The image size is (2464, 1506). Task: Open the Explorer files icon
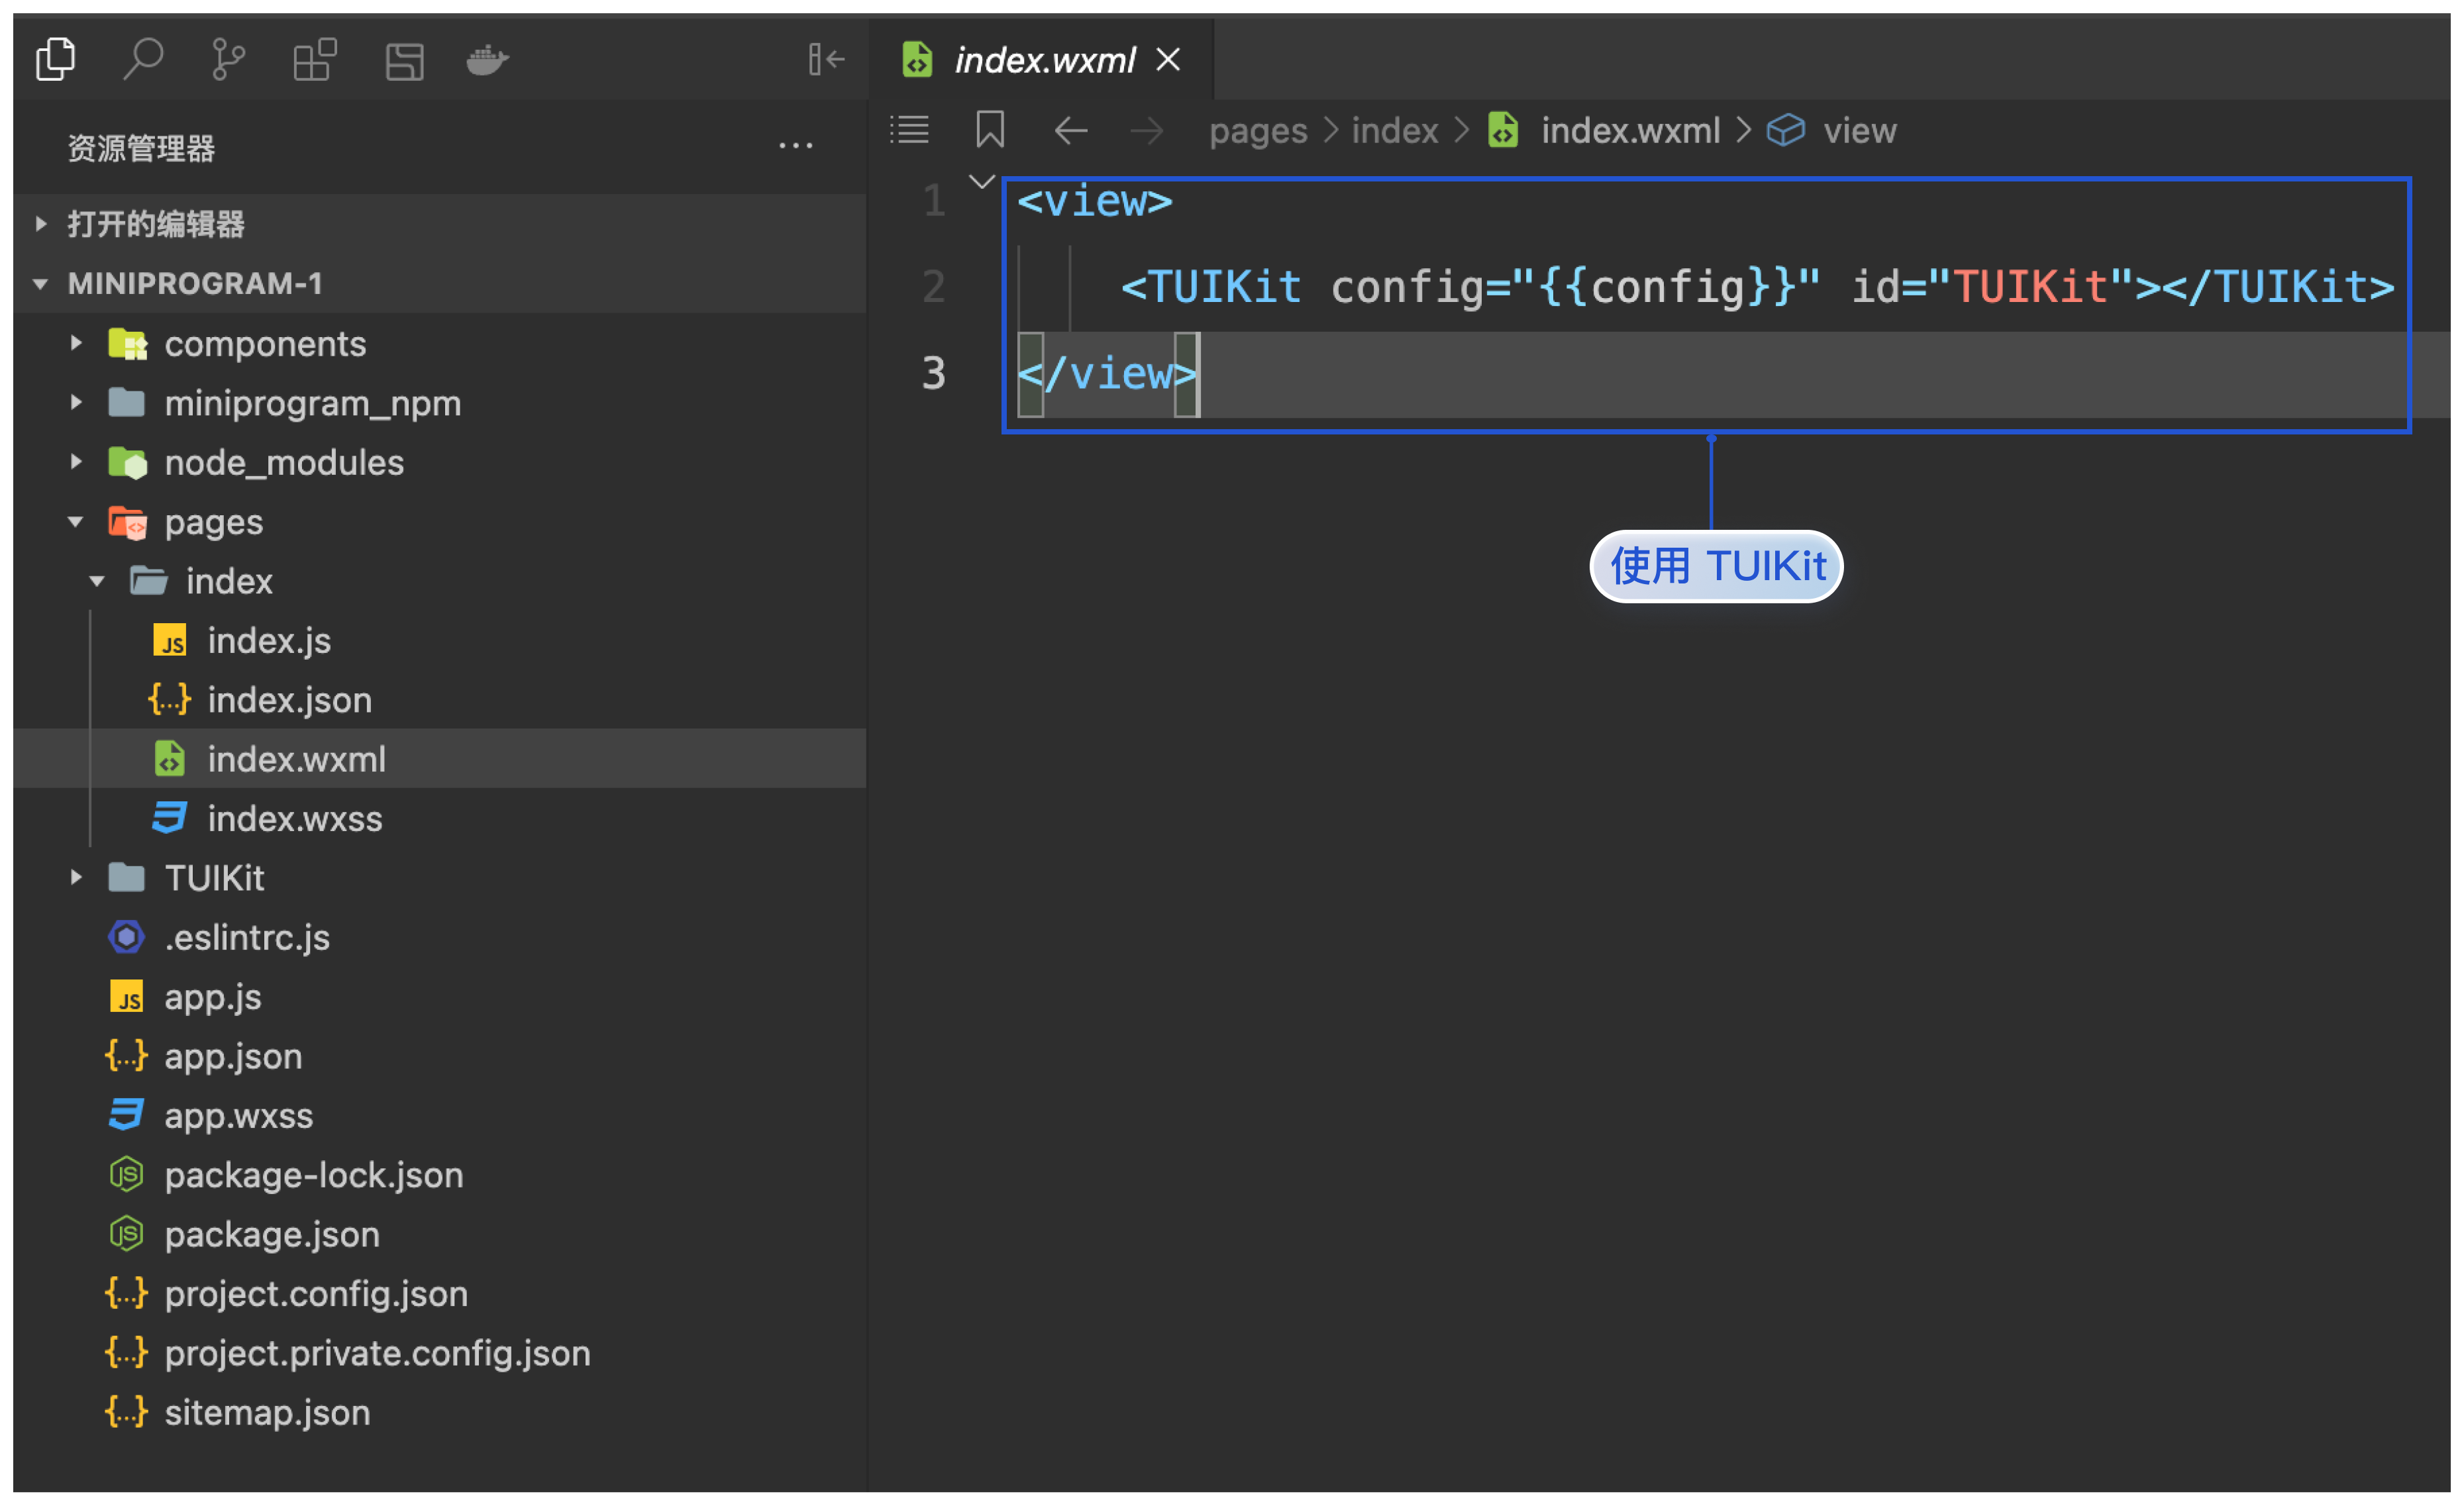tap(56, 59)
